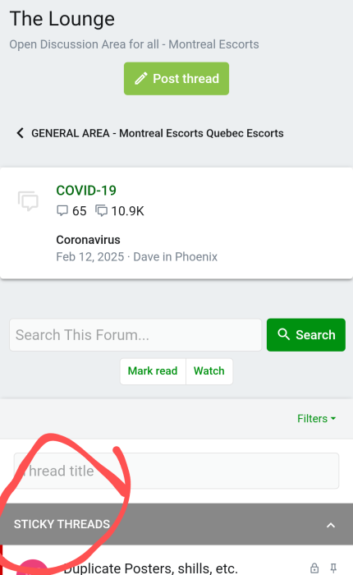
Task: Collapse Sticky Threads with the chevron
Action: pyautogui.click(x=331, y=525)
